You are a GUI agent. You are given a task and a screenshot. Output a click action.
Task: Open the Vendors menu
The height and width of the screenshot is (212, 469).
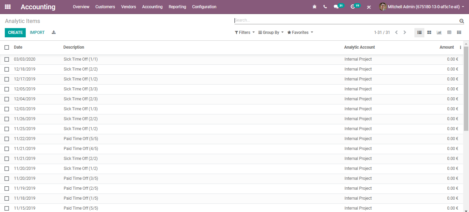coord(128,7)
